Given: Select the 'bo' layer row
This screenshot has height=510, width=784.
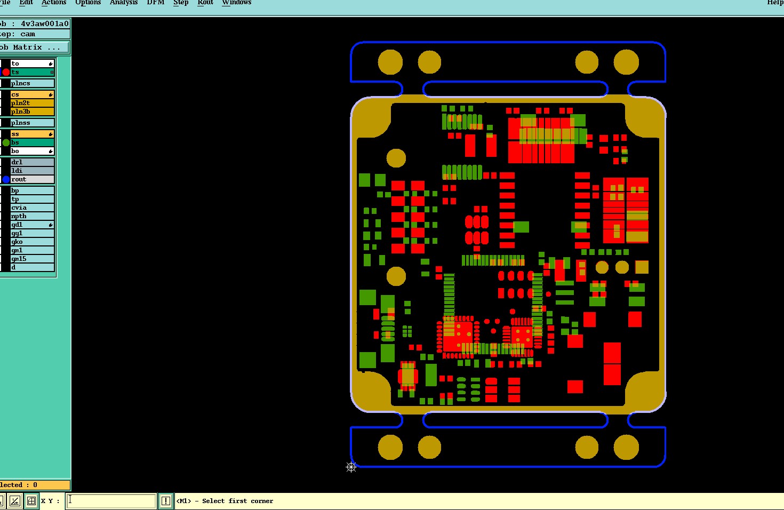Looking at the screenshot, I should (x=32, y=151).
